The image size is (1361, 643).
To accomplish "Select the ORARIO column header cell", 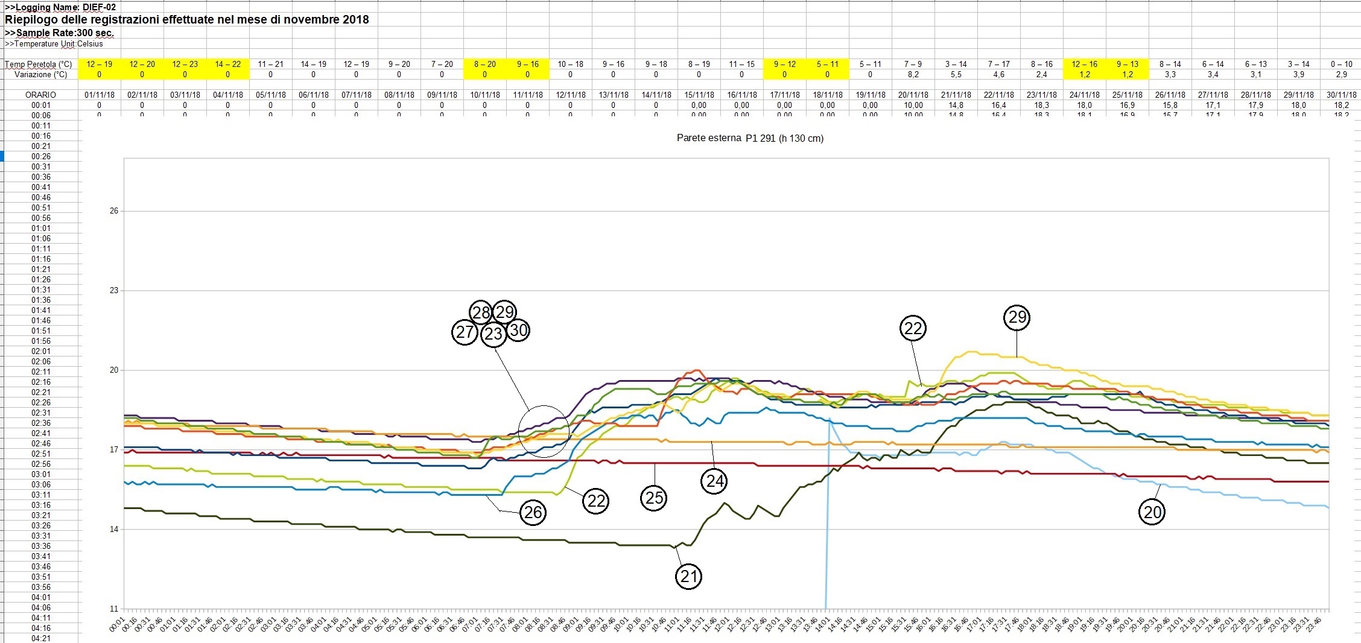I will pos(40,95).
